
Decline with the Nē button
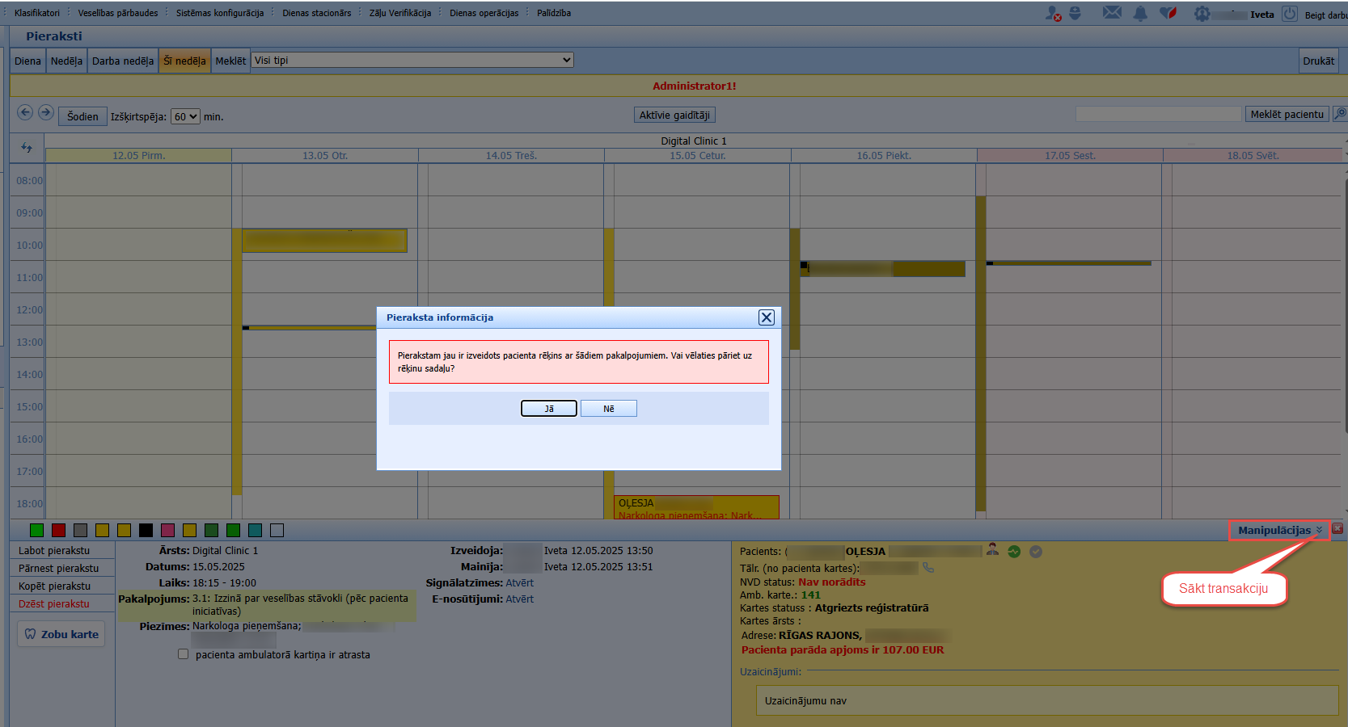click(609, 409)
